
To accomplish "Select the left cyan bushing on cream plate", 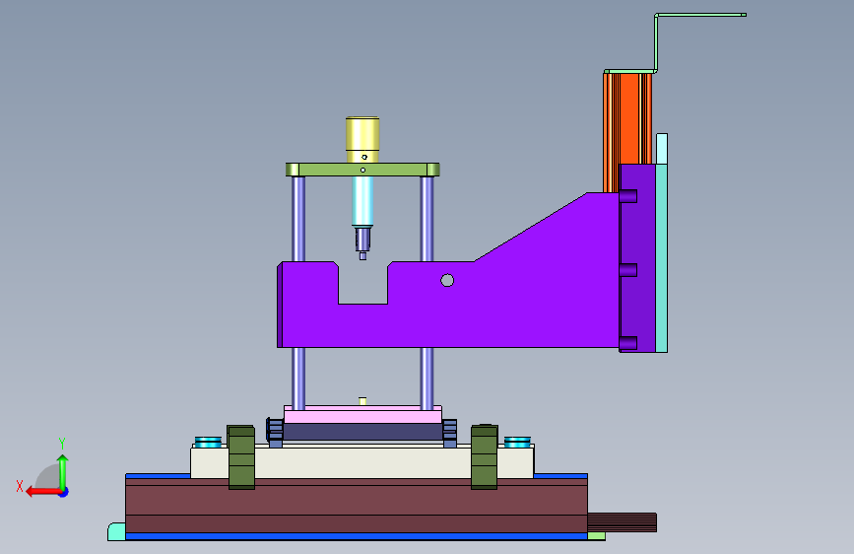I will click(x=208, y=442).
